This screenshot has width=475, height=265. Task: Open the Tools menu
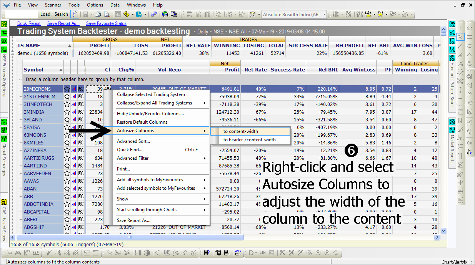tap(74, 5)
